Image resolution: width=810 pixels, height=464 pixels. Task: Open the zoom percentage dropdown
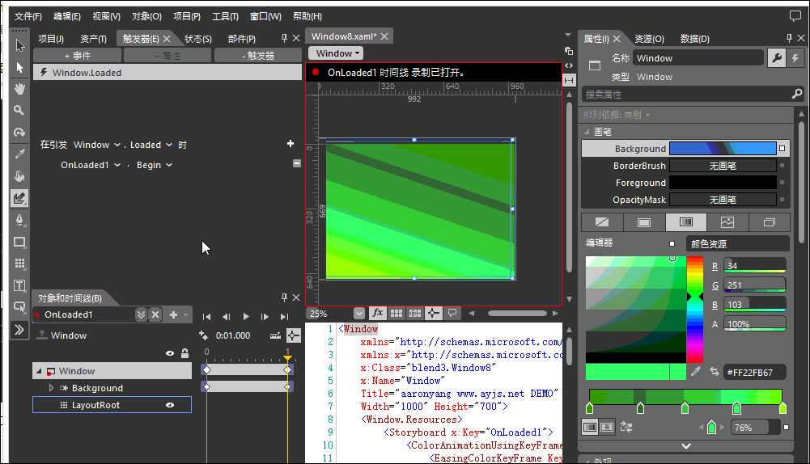[359, 314]
